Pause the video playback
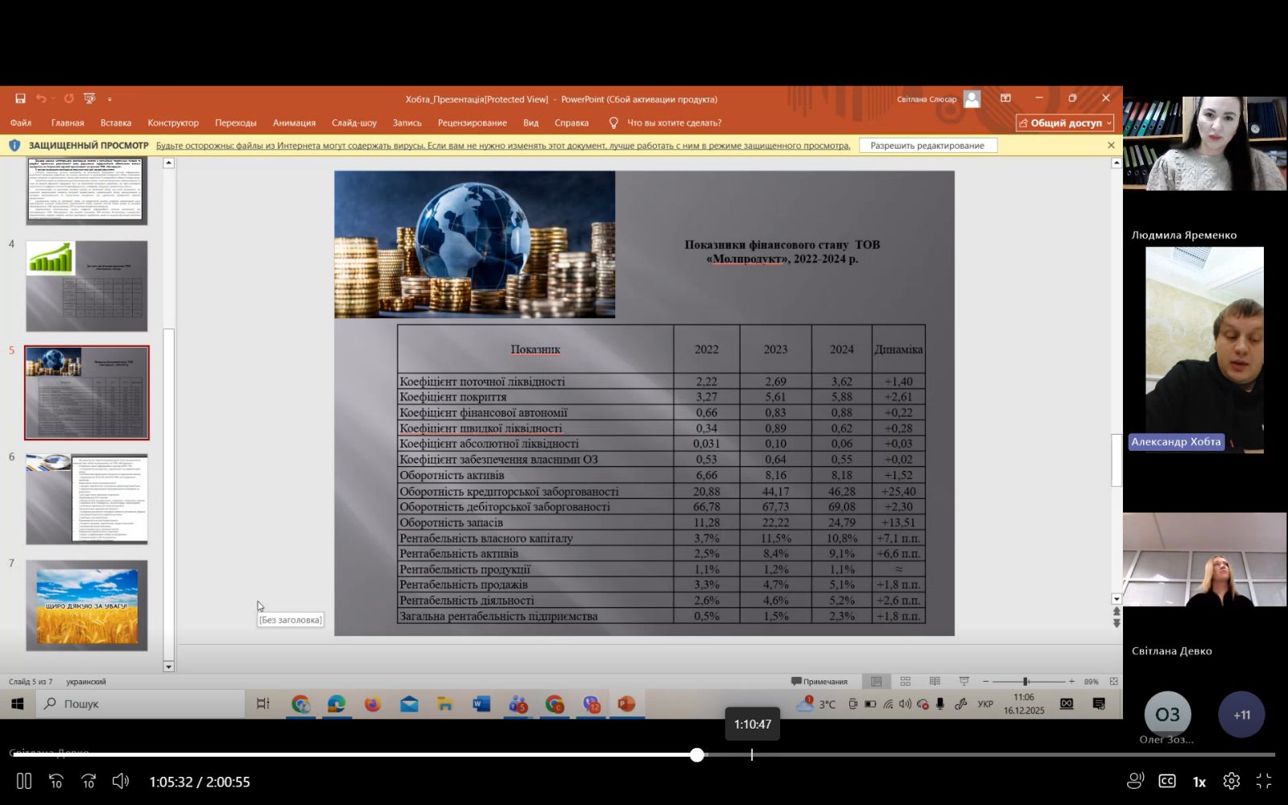The height and width of the screenshot is (805, 1288). 24,781
